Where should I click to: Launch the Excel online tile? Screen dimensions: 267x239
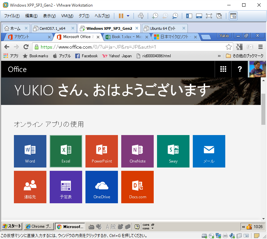[66, 151]
